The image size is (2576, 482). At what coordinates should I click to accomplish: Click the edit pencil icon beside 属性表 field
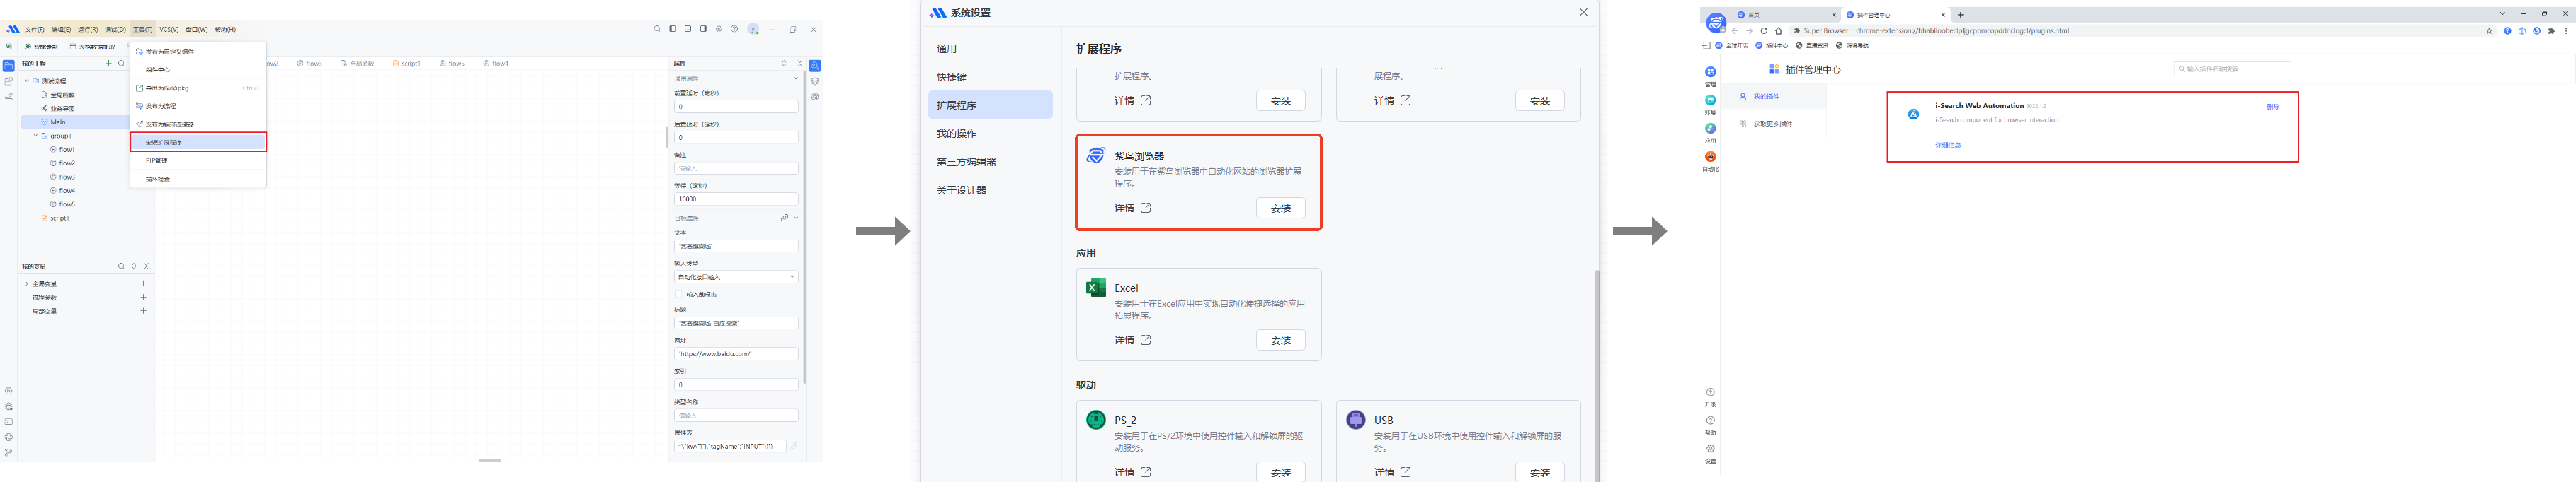pyautogui.click(x=794, y=446)
